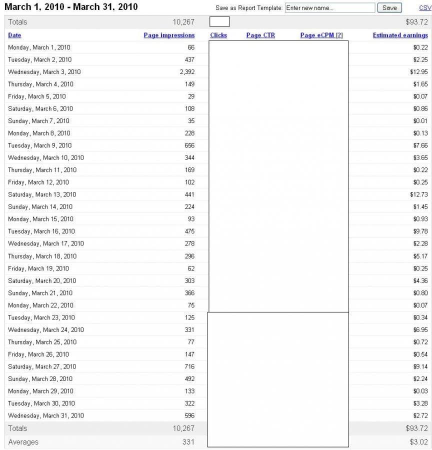Click the report template name field
This screenshot has width=432, height=450.
pos(330,7)
